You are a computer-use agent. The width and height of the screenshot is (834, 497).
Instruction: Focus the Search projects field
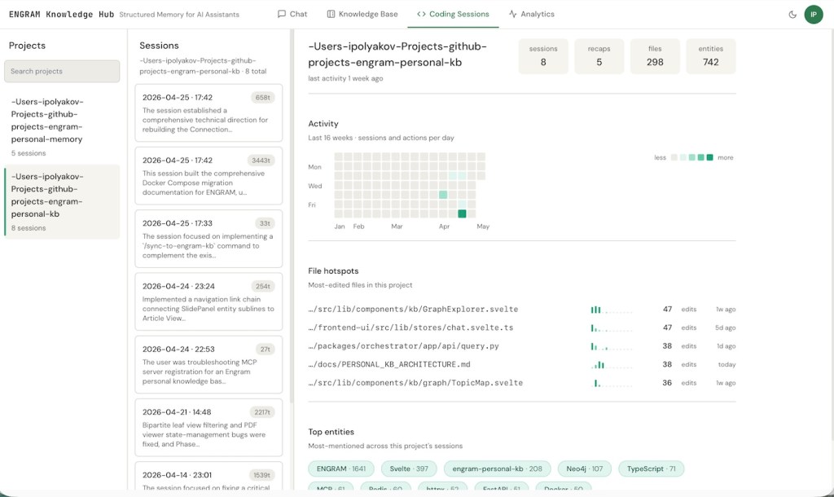(62, 72)
